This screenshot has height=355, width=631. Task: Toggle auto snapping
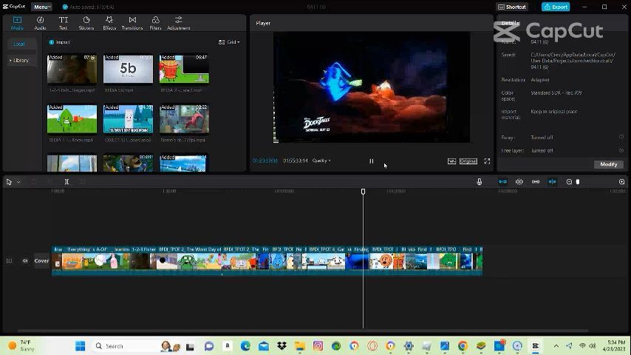pos(519,182)
